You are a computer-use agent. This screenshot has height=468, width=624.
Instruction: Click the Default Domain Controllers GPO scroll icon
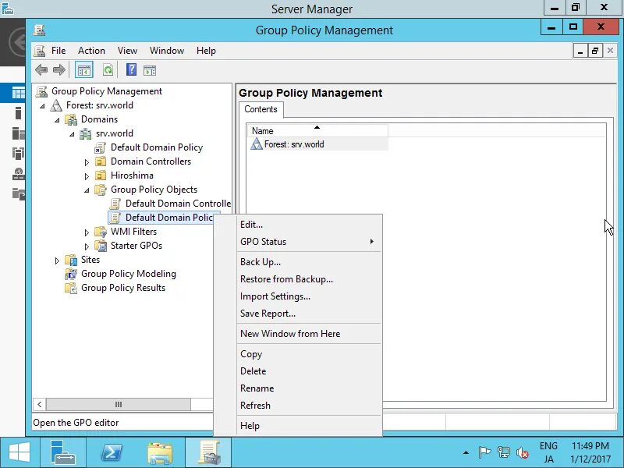click(x=115, y=204)
